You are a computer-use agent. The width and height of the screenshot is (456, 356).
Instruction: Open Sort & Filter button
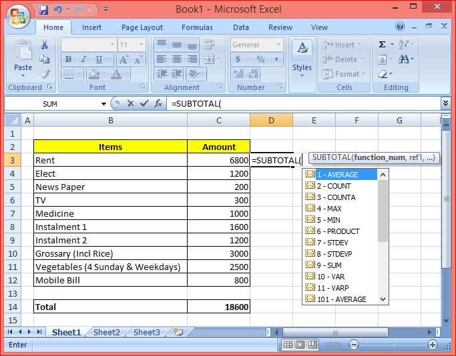tap(403, 45)
